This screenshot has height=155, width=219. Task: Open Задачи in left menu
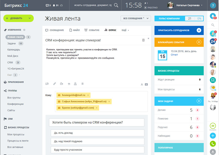[12, 44]
